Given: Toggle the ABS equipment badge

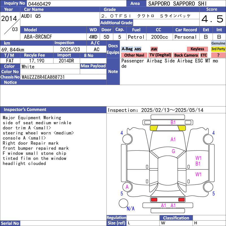Looking at the screenshot, I should [138, 49].
